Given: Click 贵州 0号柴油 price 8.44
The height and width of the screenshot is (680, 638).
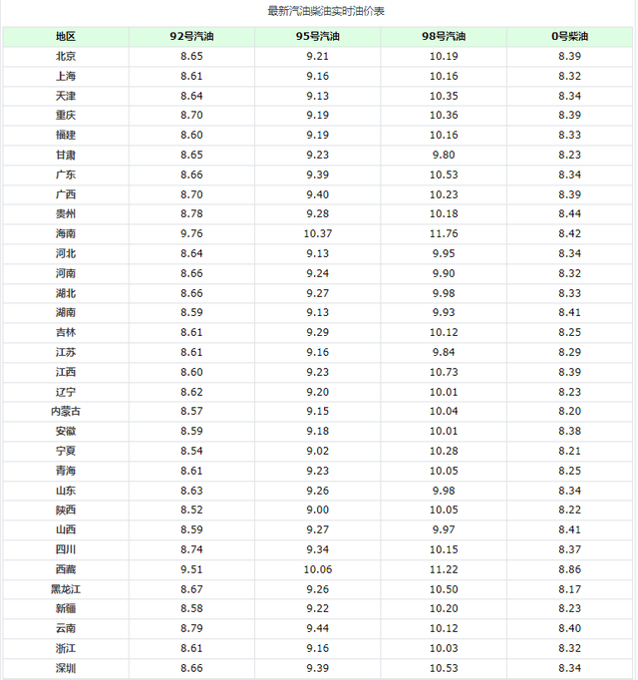Looking at the screenshot, I should 570,214.
